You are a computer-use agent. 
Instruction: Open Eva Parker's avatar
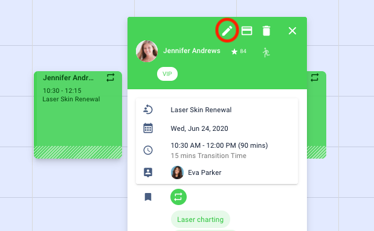(x=177, y=172)
